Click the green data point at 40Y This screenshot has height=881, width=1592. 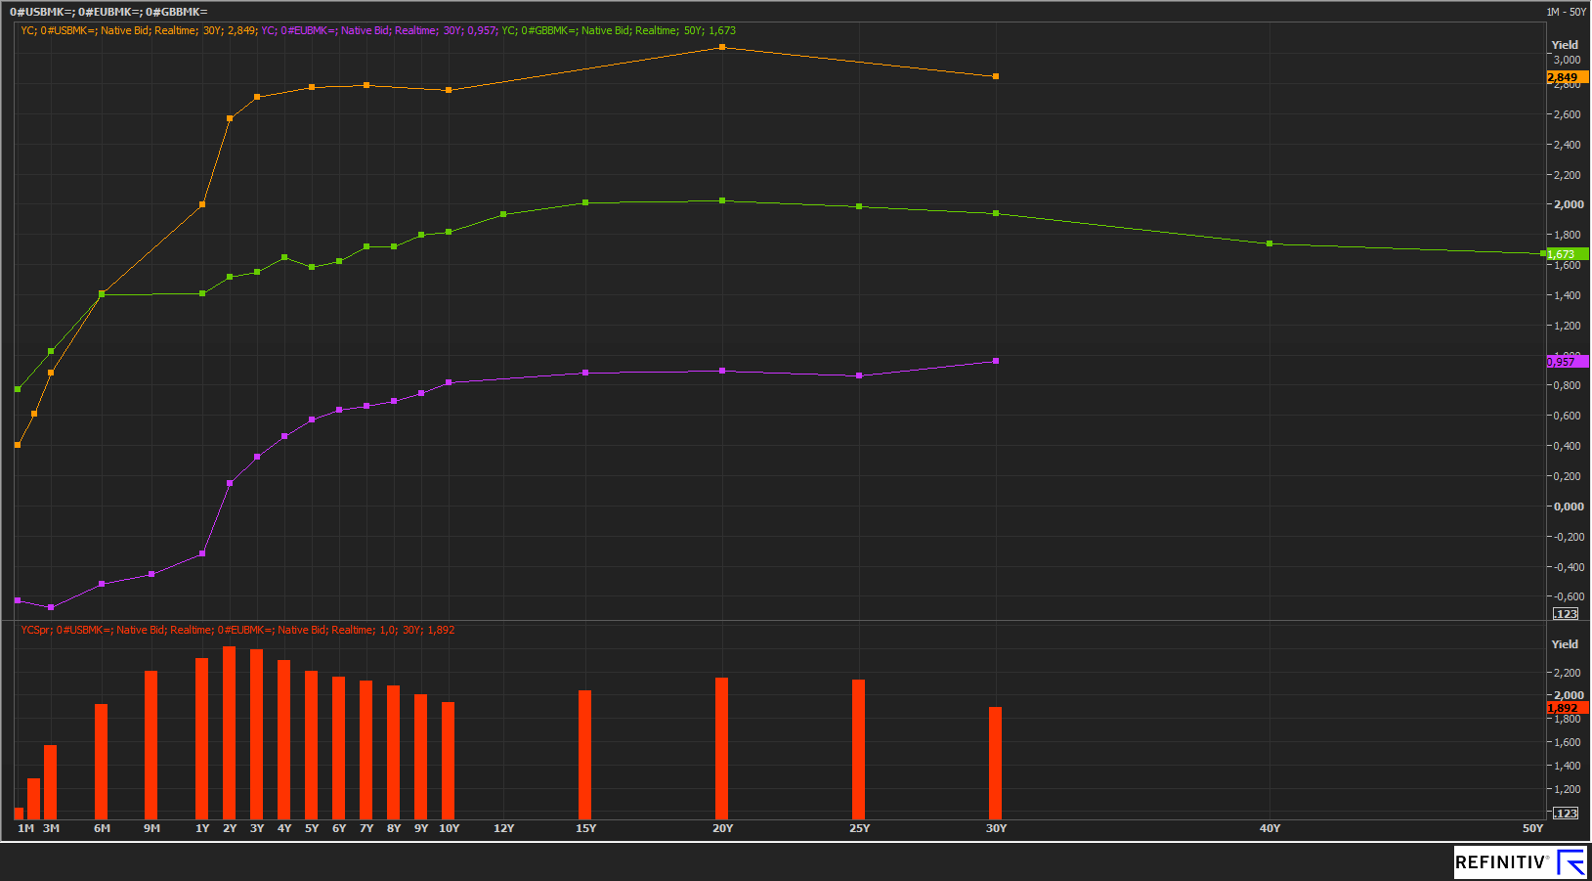click(x=1269, y=243)
